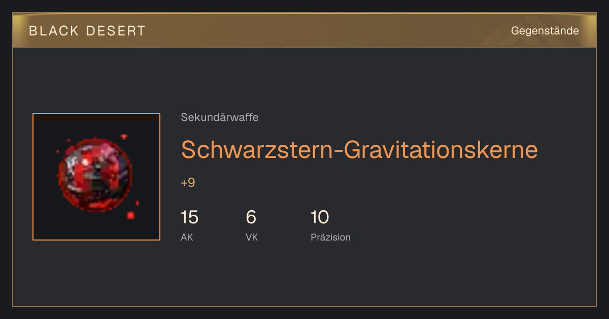Screen dimensions: 609x319
Task: Click the gold header banner's empty middle
Action: (325, 31)
